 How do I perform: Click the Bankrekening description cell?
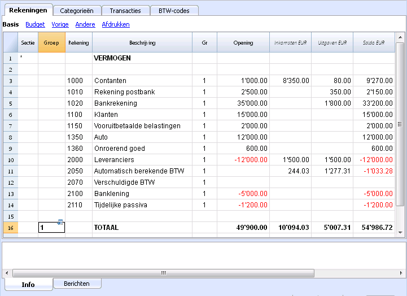tap(142, 103)
